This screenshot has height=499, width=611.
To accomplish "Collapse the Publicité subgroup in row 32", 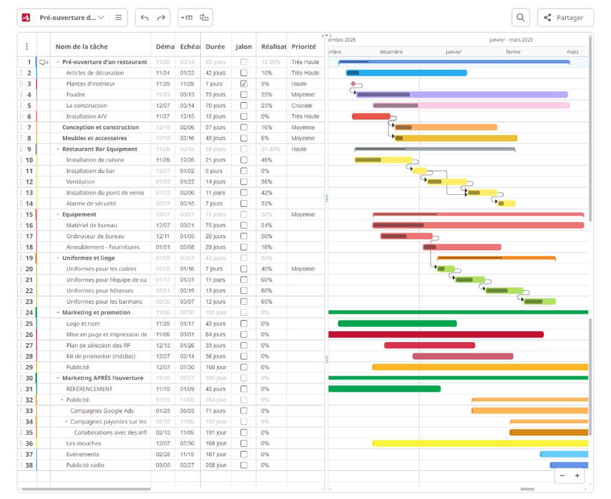I will coord(62,400).
